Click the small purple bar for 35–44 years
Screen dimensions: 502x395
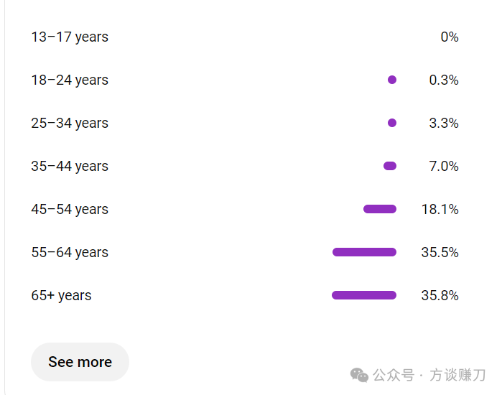coord(390,166)
